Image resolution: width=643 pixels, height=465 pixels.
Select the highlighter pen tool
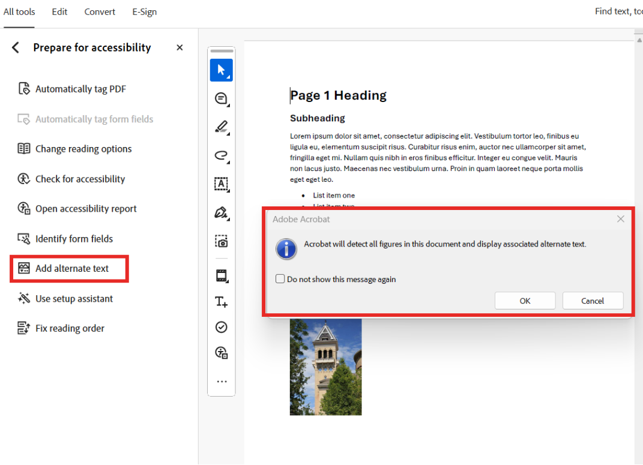click(x=222, y=127)
